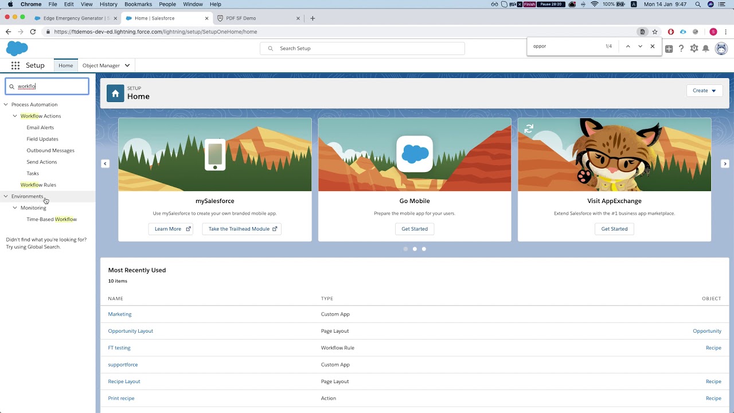
Task: Open Chrome three-dot menu
Action: tap(726, 32)
